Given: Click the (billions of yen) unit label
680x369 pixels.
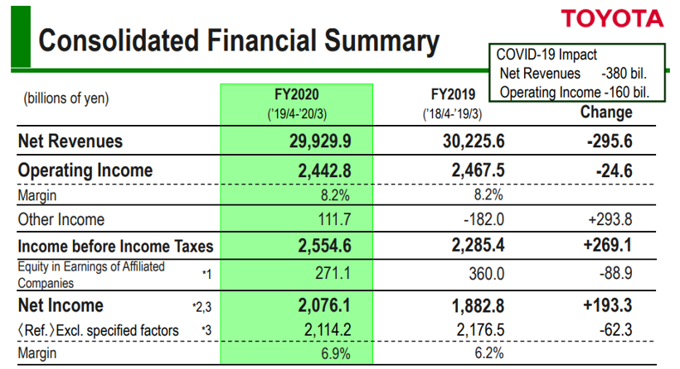Looking at the screenshot, I should 66,98.
